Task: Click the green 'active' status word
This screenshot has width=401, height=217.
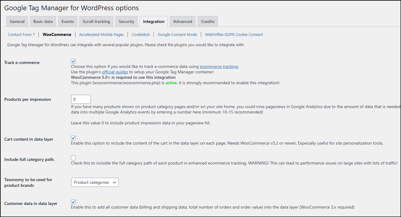Action: tap(171, 83)
